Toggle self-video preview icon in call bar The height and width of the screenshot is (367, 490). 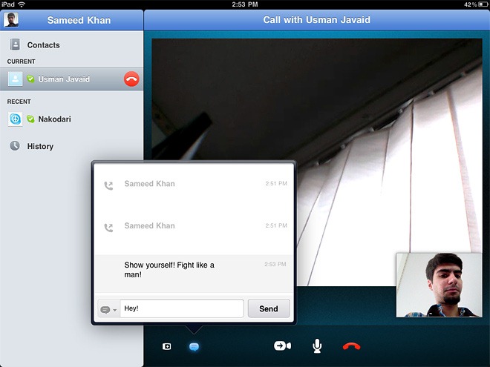pos(166,346)
